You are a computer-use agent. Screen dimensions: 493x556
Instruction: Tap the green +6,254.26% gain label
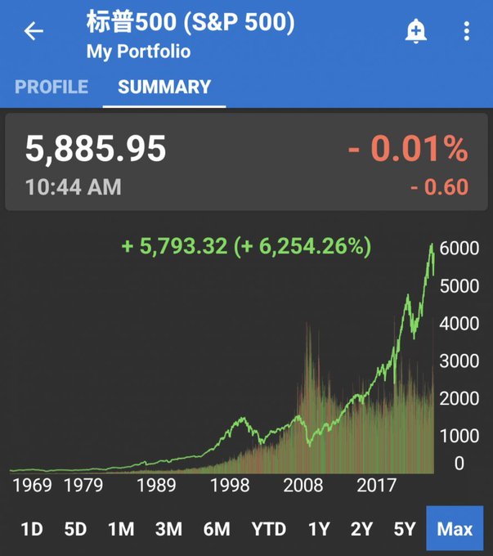246,245
